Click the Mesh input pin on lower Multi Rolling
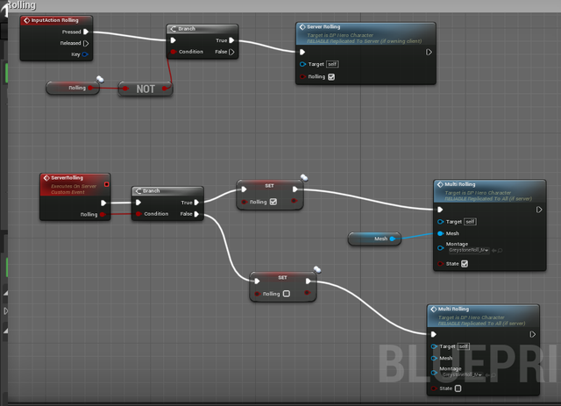The height and width of the screenshot is (406, 561). click(434, 358)
